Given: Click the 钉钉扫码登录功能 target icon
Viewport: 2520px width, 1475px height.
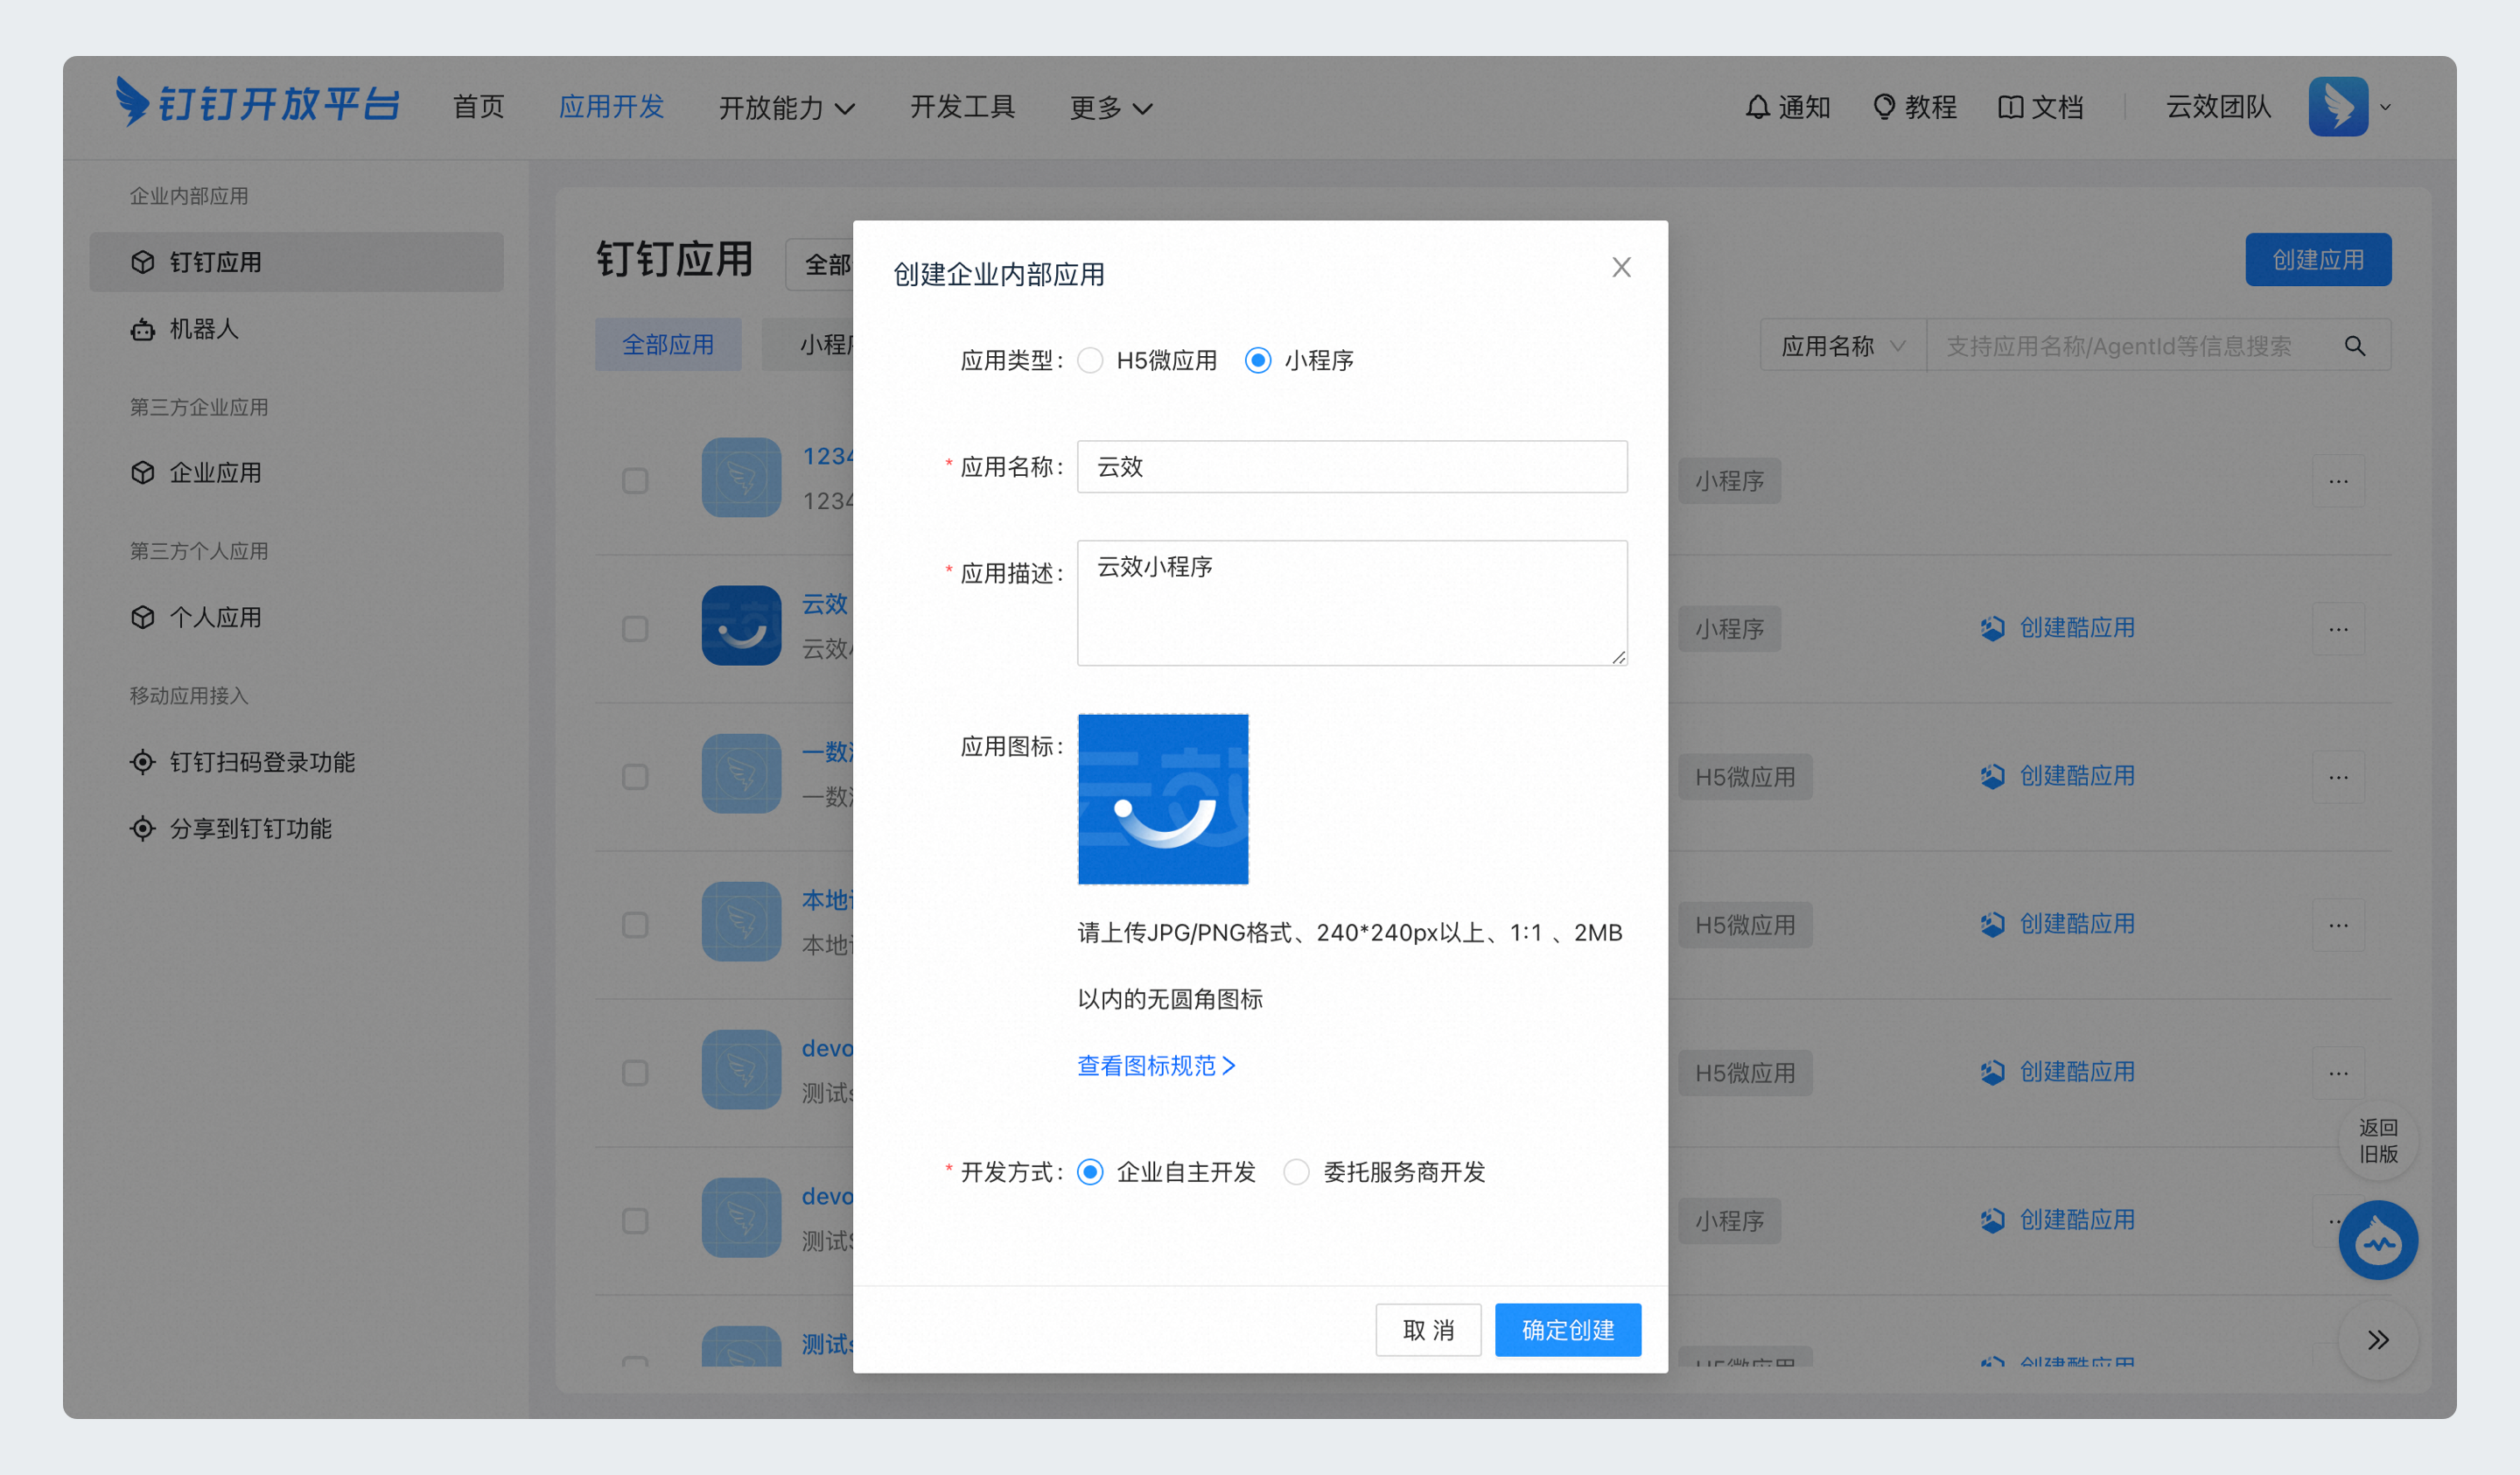Looking at the screenshot, I should click(x=143, y=762).
